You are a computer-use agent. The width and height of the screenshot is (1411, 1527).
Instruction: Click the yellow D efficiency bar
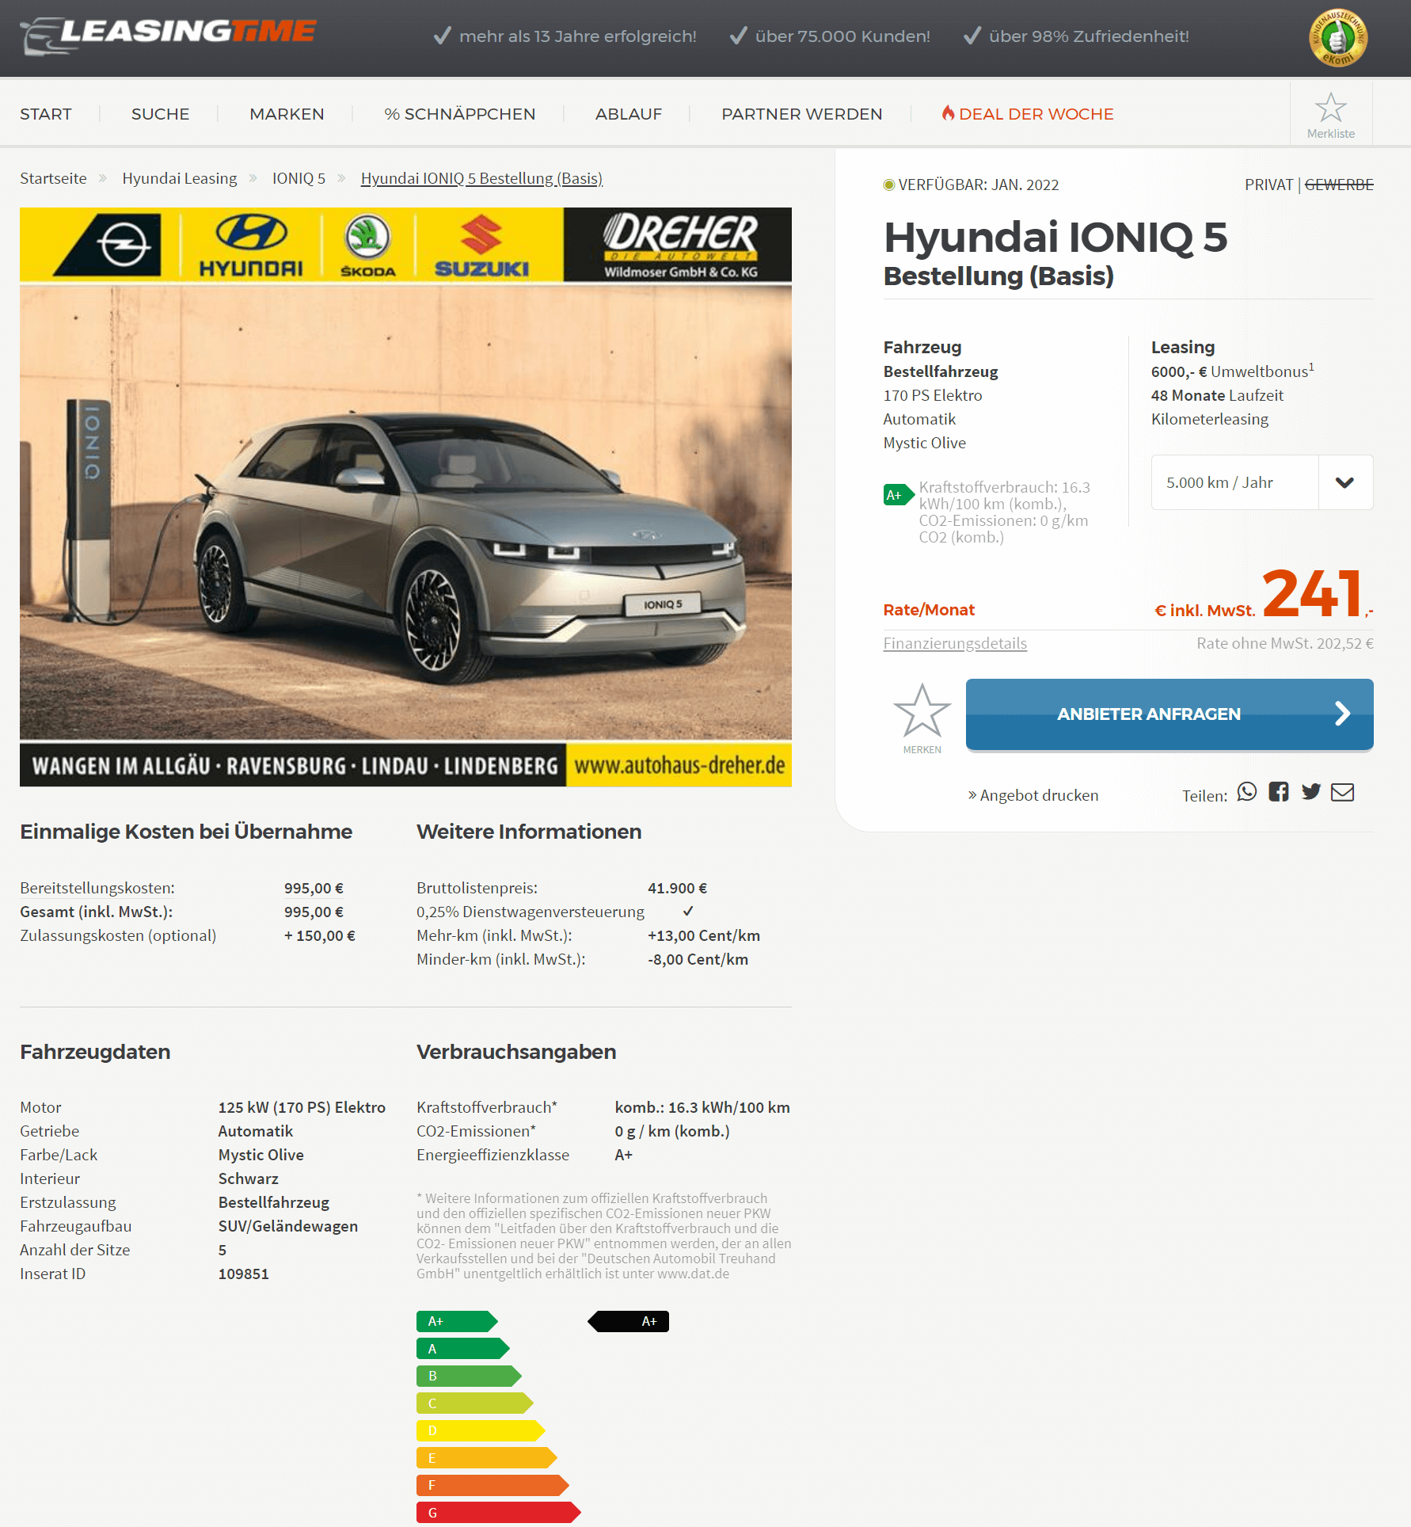point(481,1430)
